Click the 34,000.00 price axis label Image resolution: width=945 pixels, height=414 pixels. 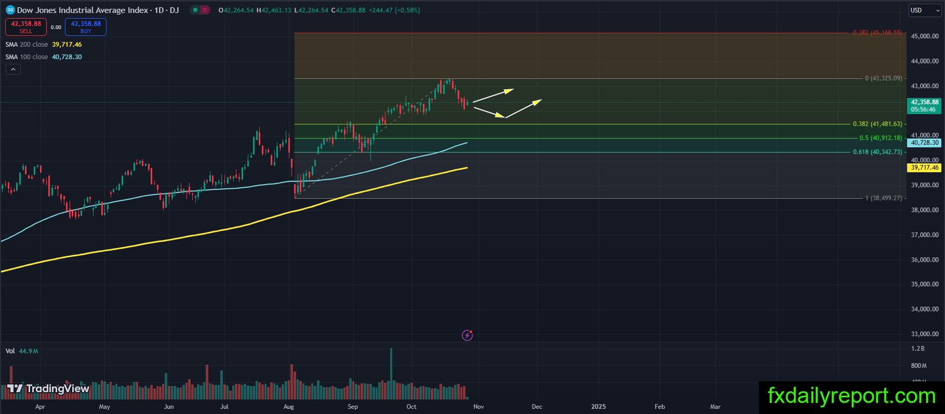[925, 309]
